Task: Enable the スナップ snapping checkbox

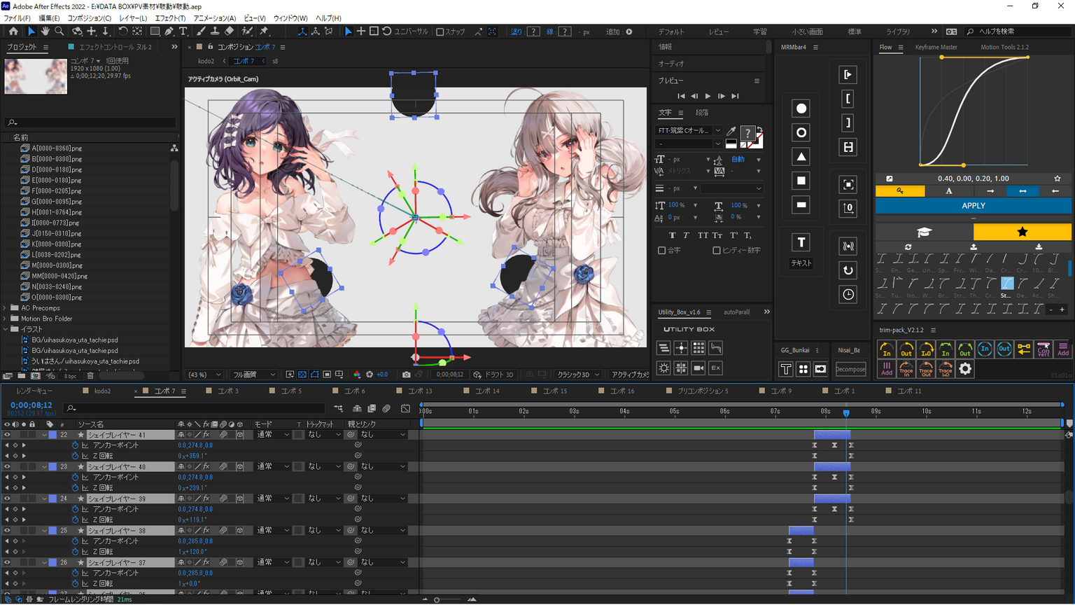Action: [440, 32]
